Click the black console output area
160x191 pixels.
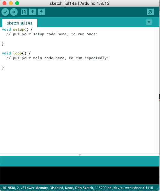(80, 175)
